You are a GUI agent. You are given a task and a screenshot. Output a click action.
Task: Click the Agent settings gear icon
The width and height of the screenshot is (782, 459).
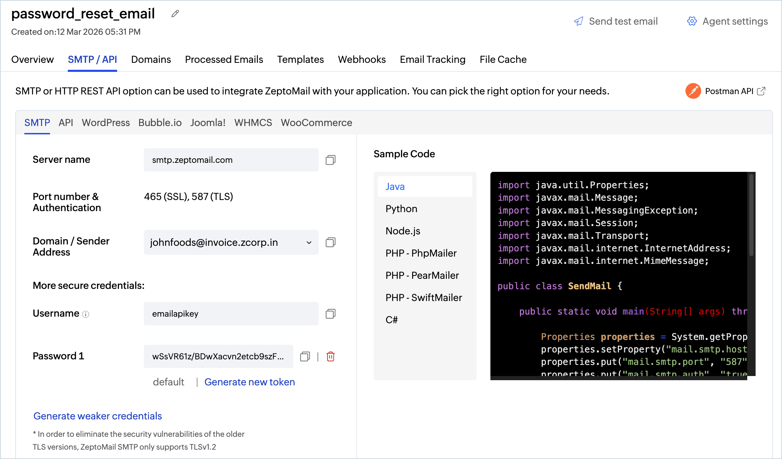(692, 21)
